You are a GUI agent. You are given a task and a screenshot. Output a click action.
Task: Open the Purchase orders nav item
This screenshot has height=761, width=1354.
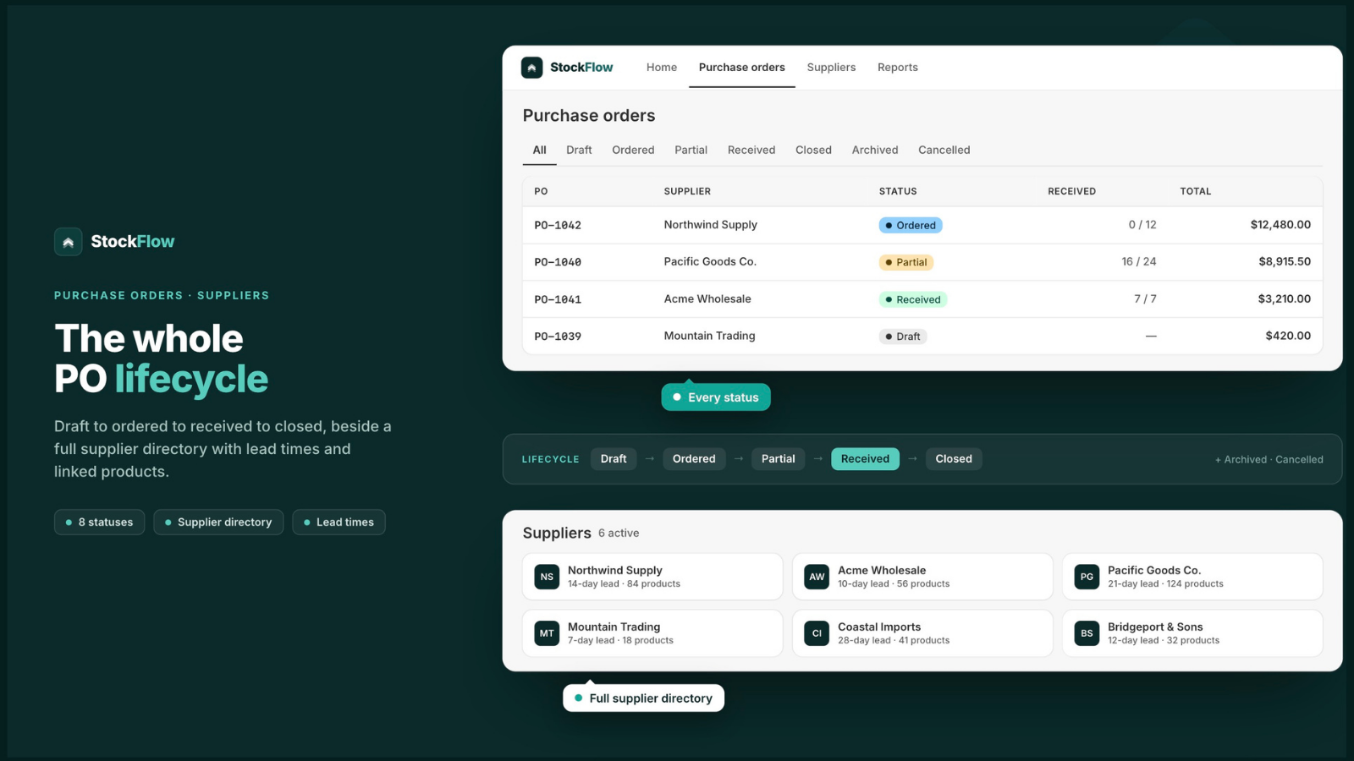[742, 68]
